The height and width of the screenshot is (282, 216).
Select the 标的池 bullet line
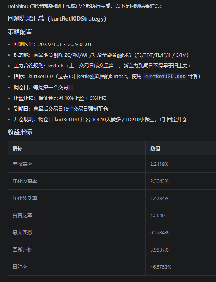coord(101,55)
